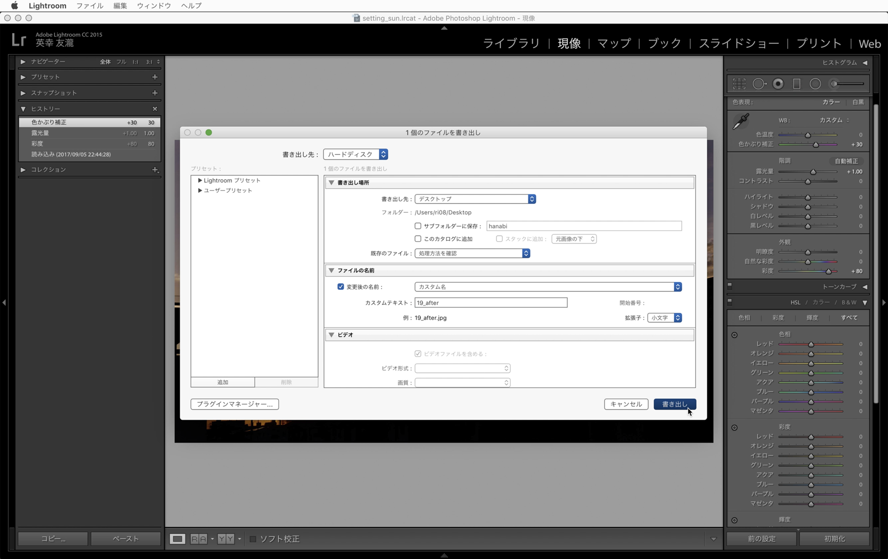Click the 追加 preset button
Screen dimensions: 888x559
pos(223,382)
